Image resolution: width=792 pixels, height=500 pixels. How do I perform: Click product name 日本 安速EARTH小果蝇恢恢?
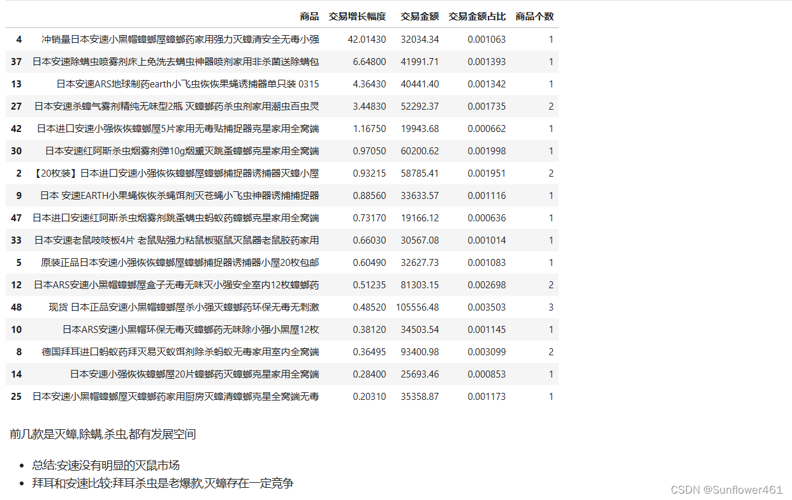(x=180, y=196)
